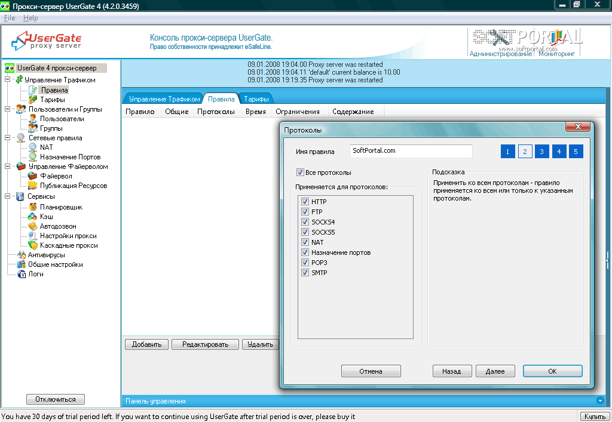Go to wizard step 1
Screen dimensions: 612x422
[x=507, y=152]
